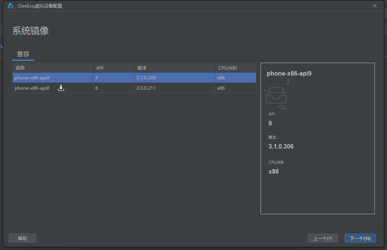The width and height of the screenshot is (387, 250).
Task: Click version cell 3.1.0.306 in table
Action: pyautogui.click(x=146, y=78)
